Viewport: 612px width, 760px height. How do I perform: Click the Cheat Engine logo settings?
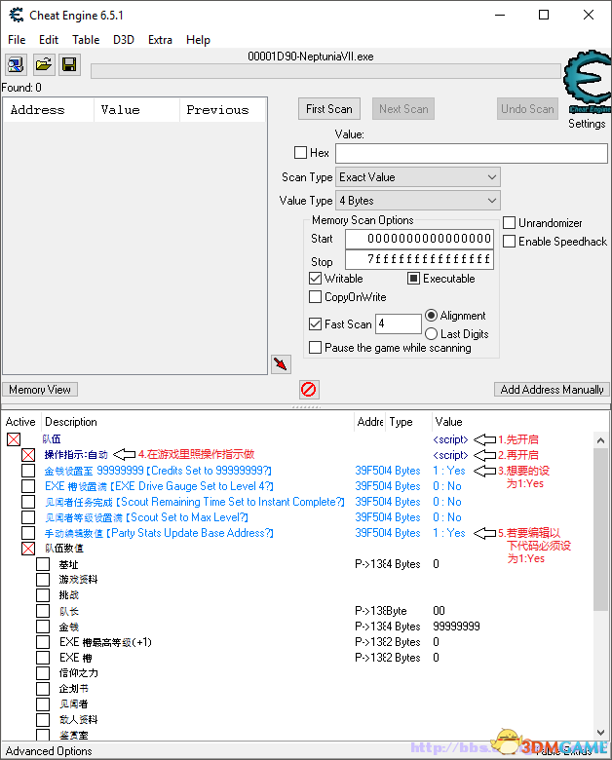click(x=587, y=83)
